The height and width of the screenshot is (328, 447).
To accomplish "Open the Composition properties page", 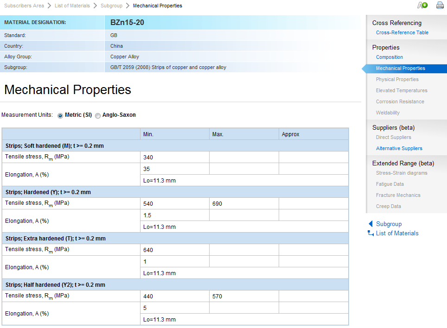I will click(x=389, y=57).
